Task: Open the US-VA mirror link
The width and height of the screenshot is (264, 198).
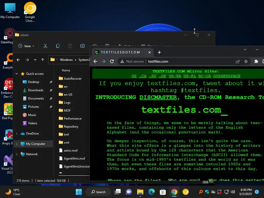Action: (175, 76)
